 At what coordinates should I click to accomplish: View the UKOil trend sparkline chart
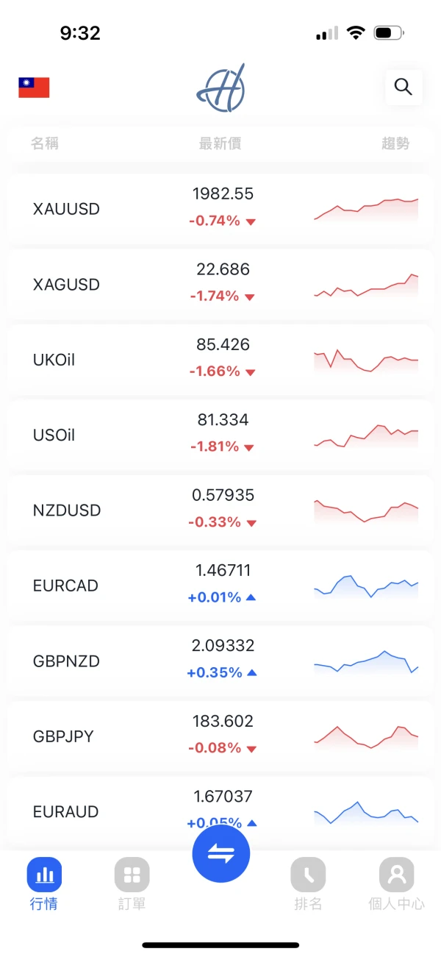click(x=365, y=360)
